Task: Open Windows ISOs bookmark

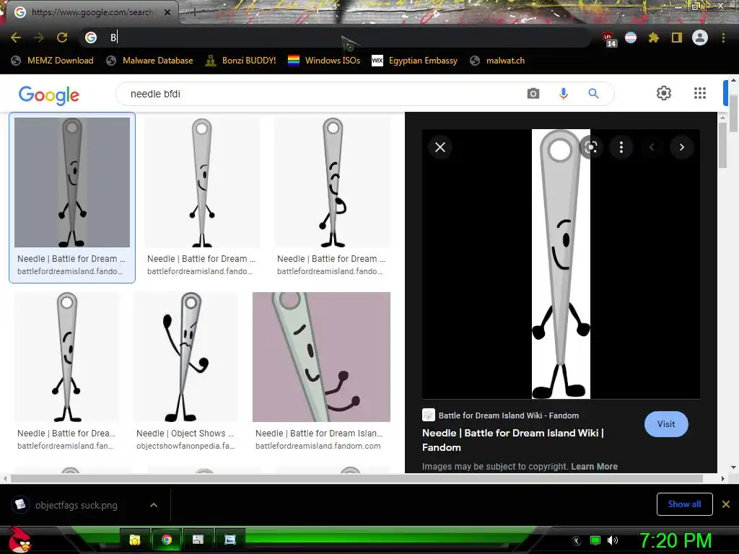Action: 324,61
